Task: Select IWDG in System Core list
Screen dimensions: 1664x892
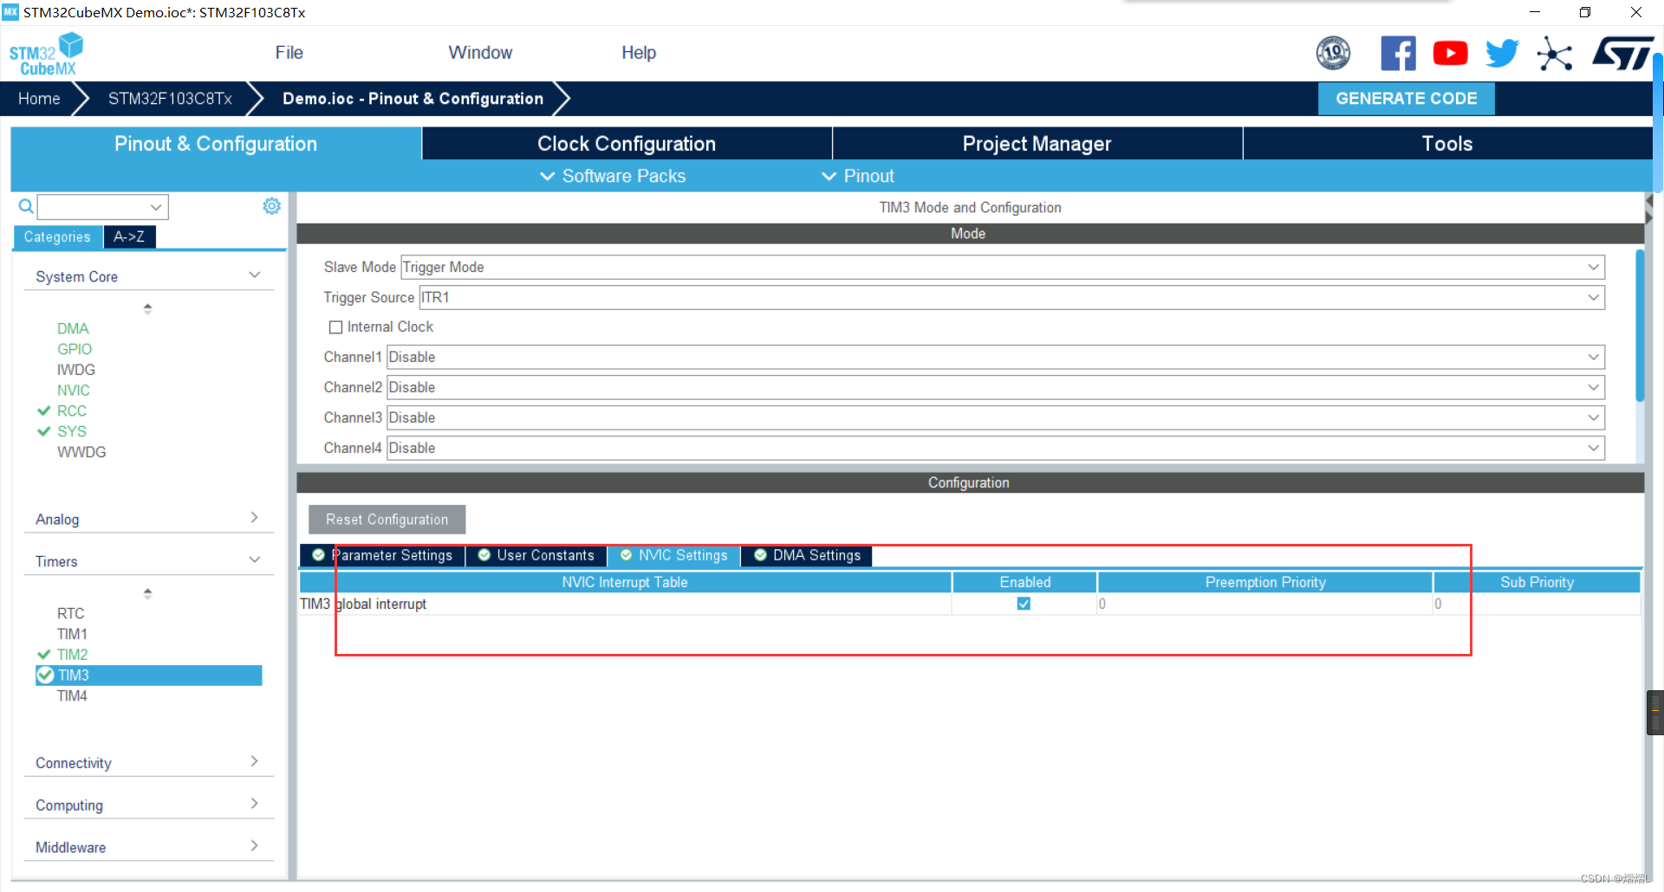Action: 76,370
